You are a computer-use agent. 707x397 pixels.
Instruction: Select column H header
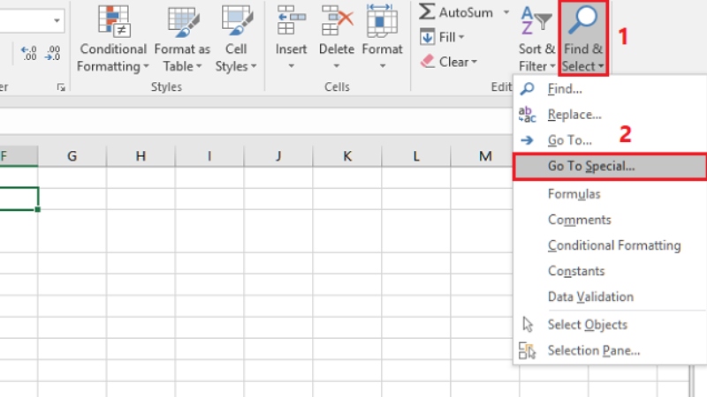[x=141, y=156]
